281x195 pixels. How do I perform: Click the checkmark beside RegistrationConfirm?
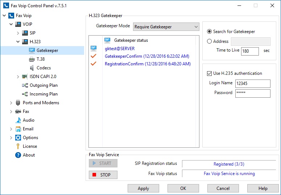click(94, 64)
